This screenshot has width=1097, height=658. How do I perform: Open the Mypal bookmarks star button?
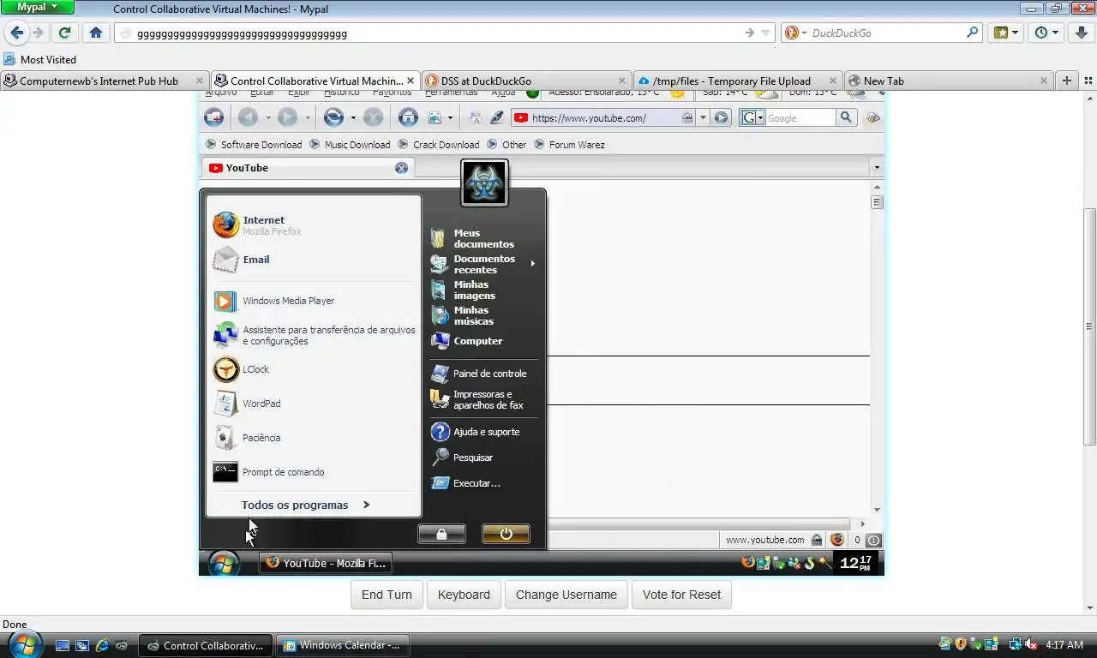(x=1006, y=33)
